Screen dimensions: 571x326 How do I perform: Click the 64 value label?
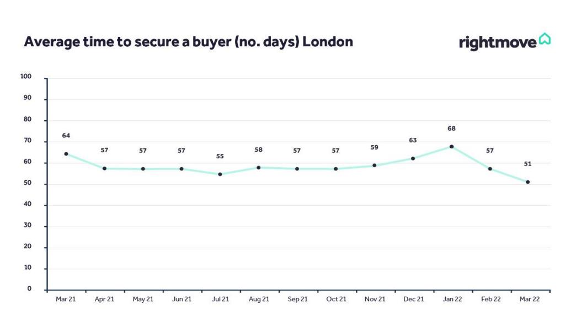click(x=66, y=136)
